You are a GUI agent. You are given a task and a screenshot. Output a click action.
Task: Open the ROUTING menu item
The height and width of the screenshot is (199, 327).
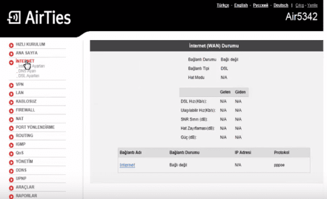pyautogui.click(x=25, y=135)
